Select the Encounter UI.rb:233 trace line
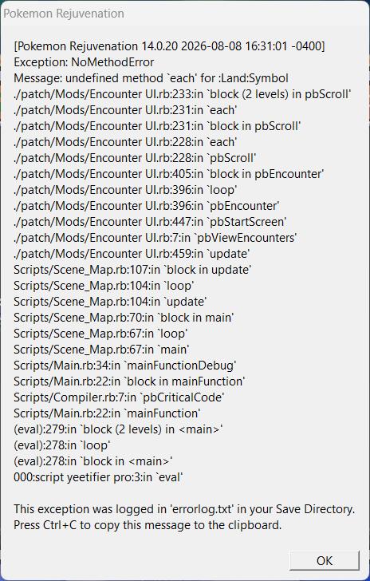 point(183,94)
